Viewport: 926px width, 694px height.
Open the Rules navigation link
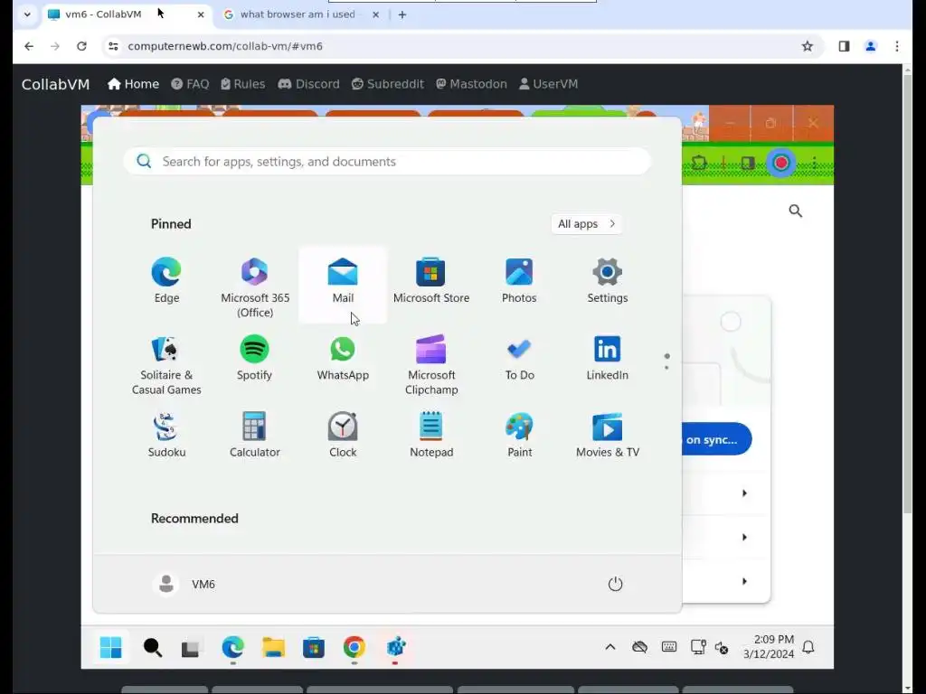(x=242, y=84)
